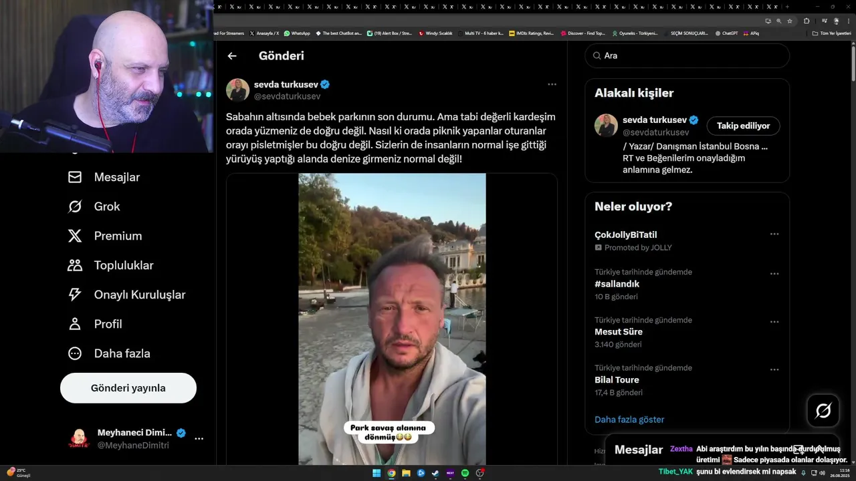Open sevda turkusev profile in Alakalı kişiler
The image size is (856, 481).
pos(655,120)
